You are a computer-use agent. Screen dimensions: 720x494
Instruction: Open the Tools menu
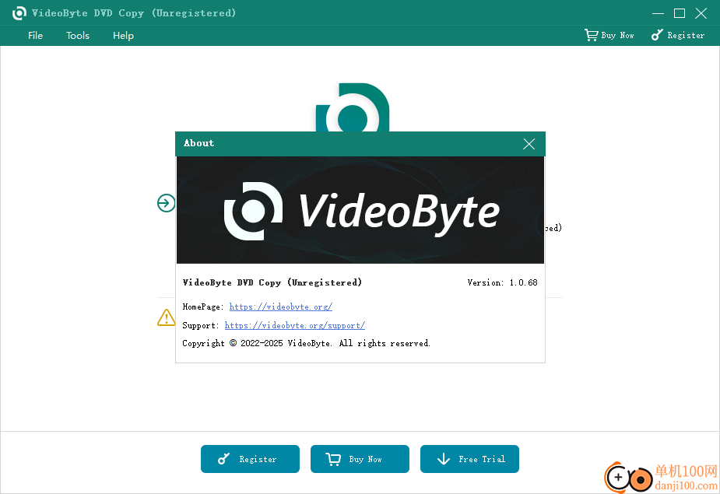click(x=78, y=35)
